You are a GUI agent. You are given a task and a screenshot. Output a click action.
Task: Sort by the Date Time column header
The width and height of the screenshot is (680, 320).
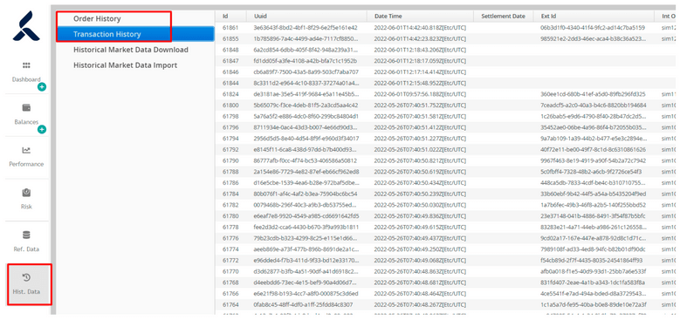[421, 16]
